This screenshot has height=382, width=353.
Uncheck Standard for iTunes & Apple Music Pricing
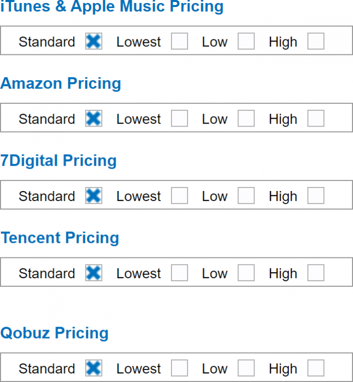pos(93,41)
